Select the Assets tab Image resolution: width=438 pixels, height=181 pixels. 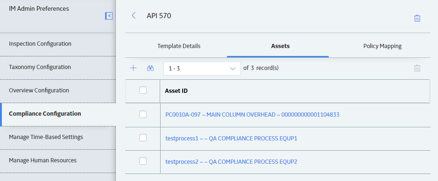coord(280,46)
